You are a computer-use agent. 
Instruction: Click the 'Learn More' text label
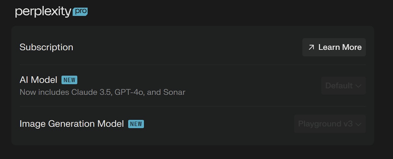click(340, 47)
